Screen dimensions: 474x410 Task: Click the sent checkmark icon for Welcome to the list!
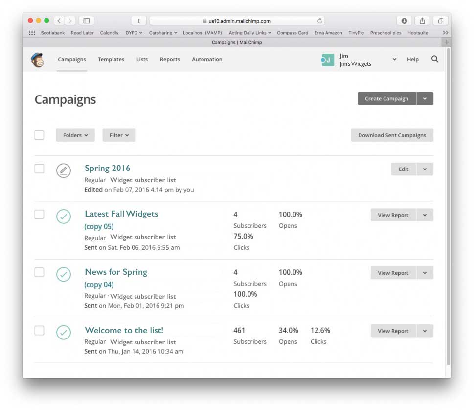coord(63,332)
